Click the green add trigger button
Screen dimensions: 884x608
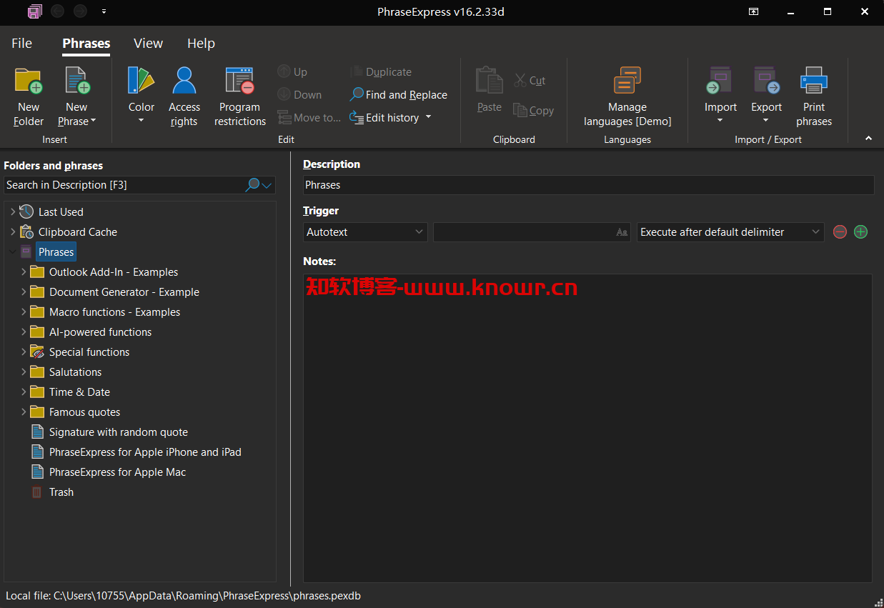pyautogui.click(x=860, y=232)
